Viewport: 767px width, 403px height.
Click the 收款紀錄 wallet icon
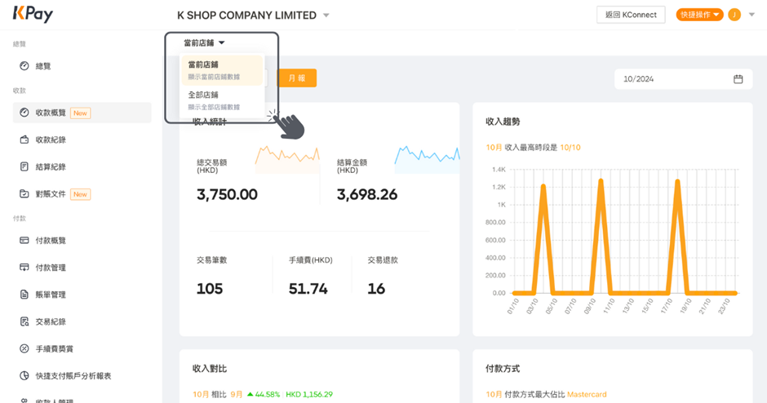(x=24, y=139)
